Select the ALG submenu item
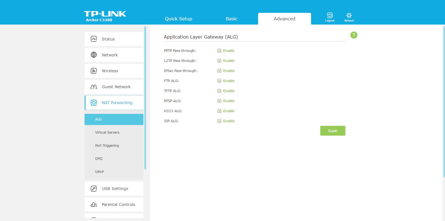This screenshot has width=445, height=221. (114, 119)
